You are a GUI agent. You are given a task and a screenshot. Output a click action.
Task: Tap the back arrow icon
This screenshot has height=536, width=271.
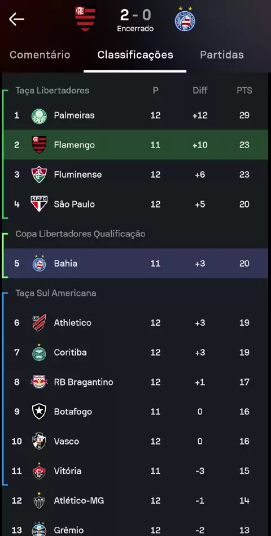16,19
